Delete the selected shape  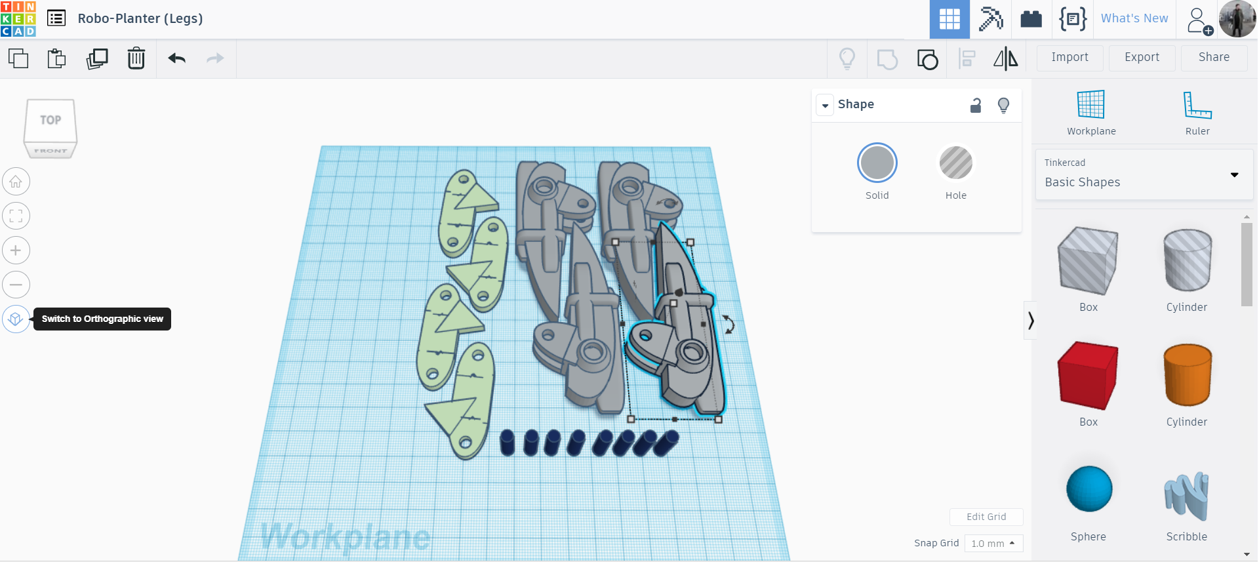click(136, 58)
